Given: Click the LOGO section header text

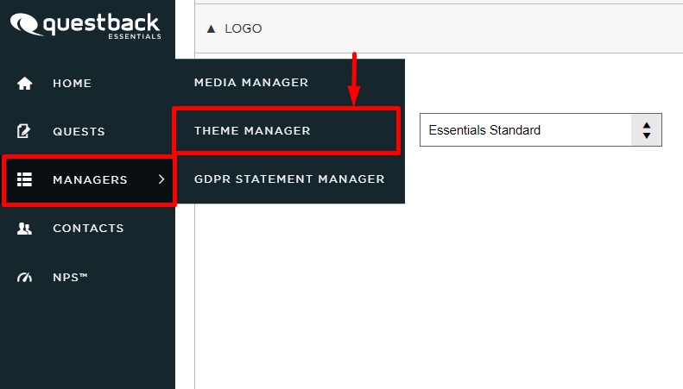Looking at the screenshot, I should (243, 28).
